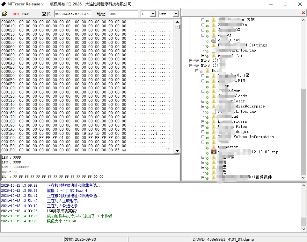
Task: Toggle green check mark beside Settings folder
Action: tap(207, 46)
